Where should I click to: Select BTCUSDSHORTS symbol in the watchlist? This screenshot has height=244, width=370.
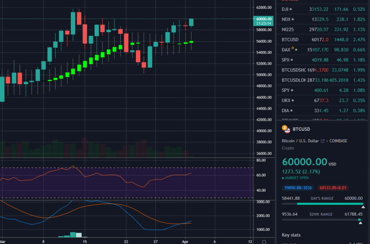pyautogui.click(x=294, y=70)
